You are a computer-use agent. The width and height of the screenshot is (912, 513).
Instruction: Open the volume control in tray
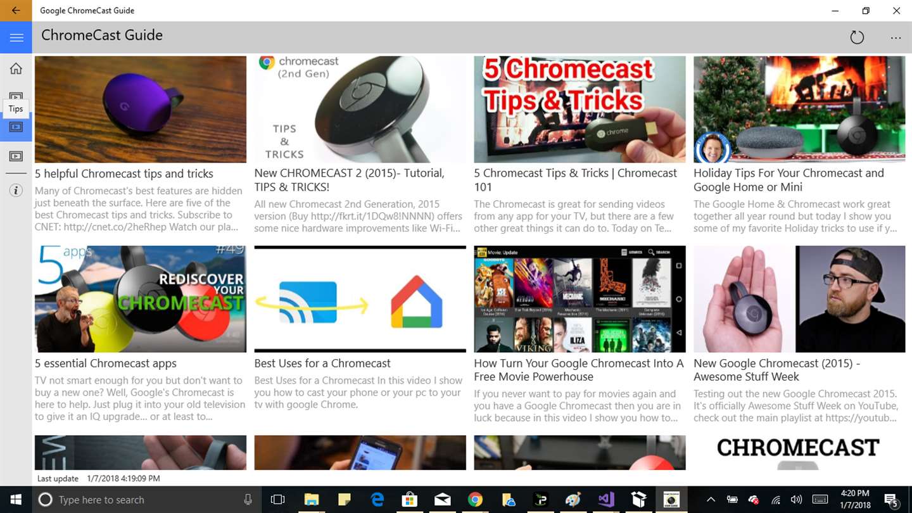tap(797, 500)
